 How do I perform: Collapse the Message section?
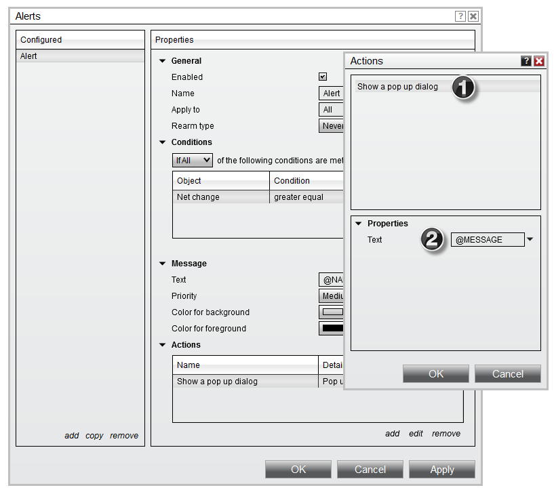tap(162, 264)
